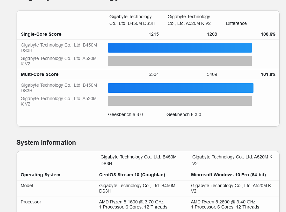
Task: Click the blue single-core B450M DS3H bar
Action: tap(180, 48)
